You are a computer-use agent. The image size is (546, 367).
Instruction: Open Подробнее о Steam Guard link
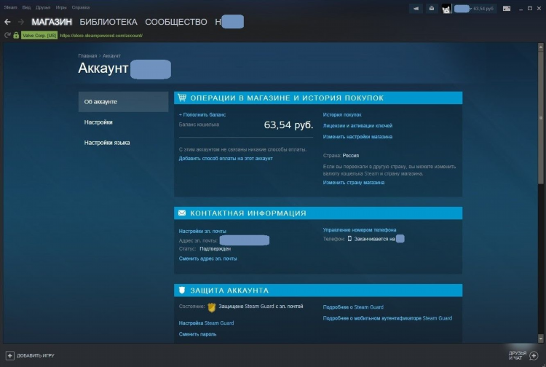(x=353, y=307)
